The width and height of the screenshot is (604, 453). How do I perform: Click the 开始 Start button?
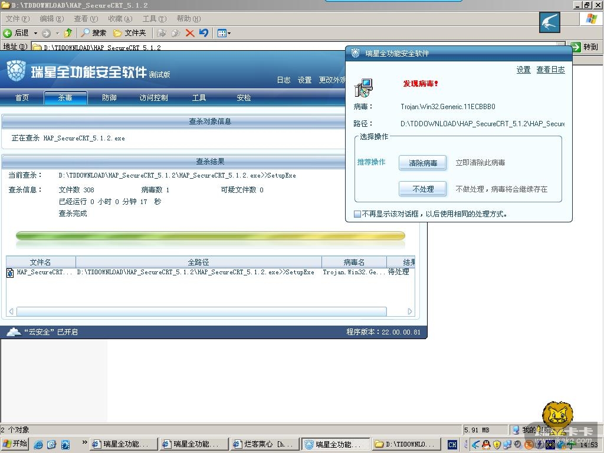(15, 444)
